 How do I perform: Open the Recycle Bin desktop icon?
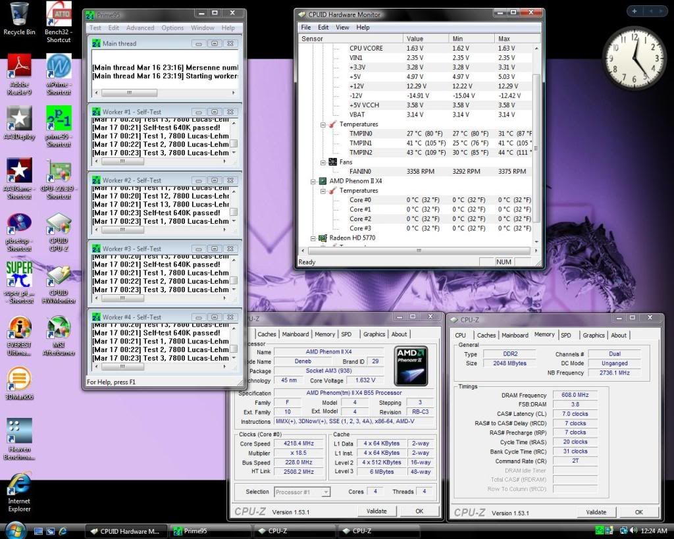19,13
